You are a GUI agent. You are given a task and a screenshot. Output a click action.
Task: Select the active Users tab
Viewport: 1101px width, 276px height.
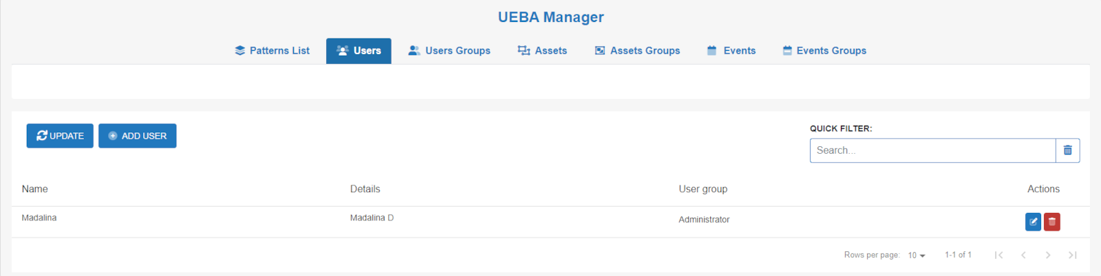click(359, 51)
